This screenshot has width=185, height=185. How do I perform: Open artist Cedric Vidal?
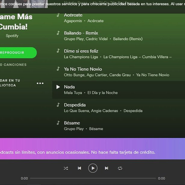click(x=97, y=39)
